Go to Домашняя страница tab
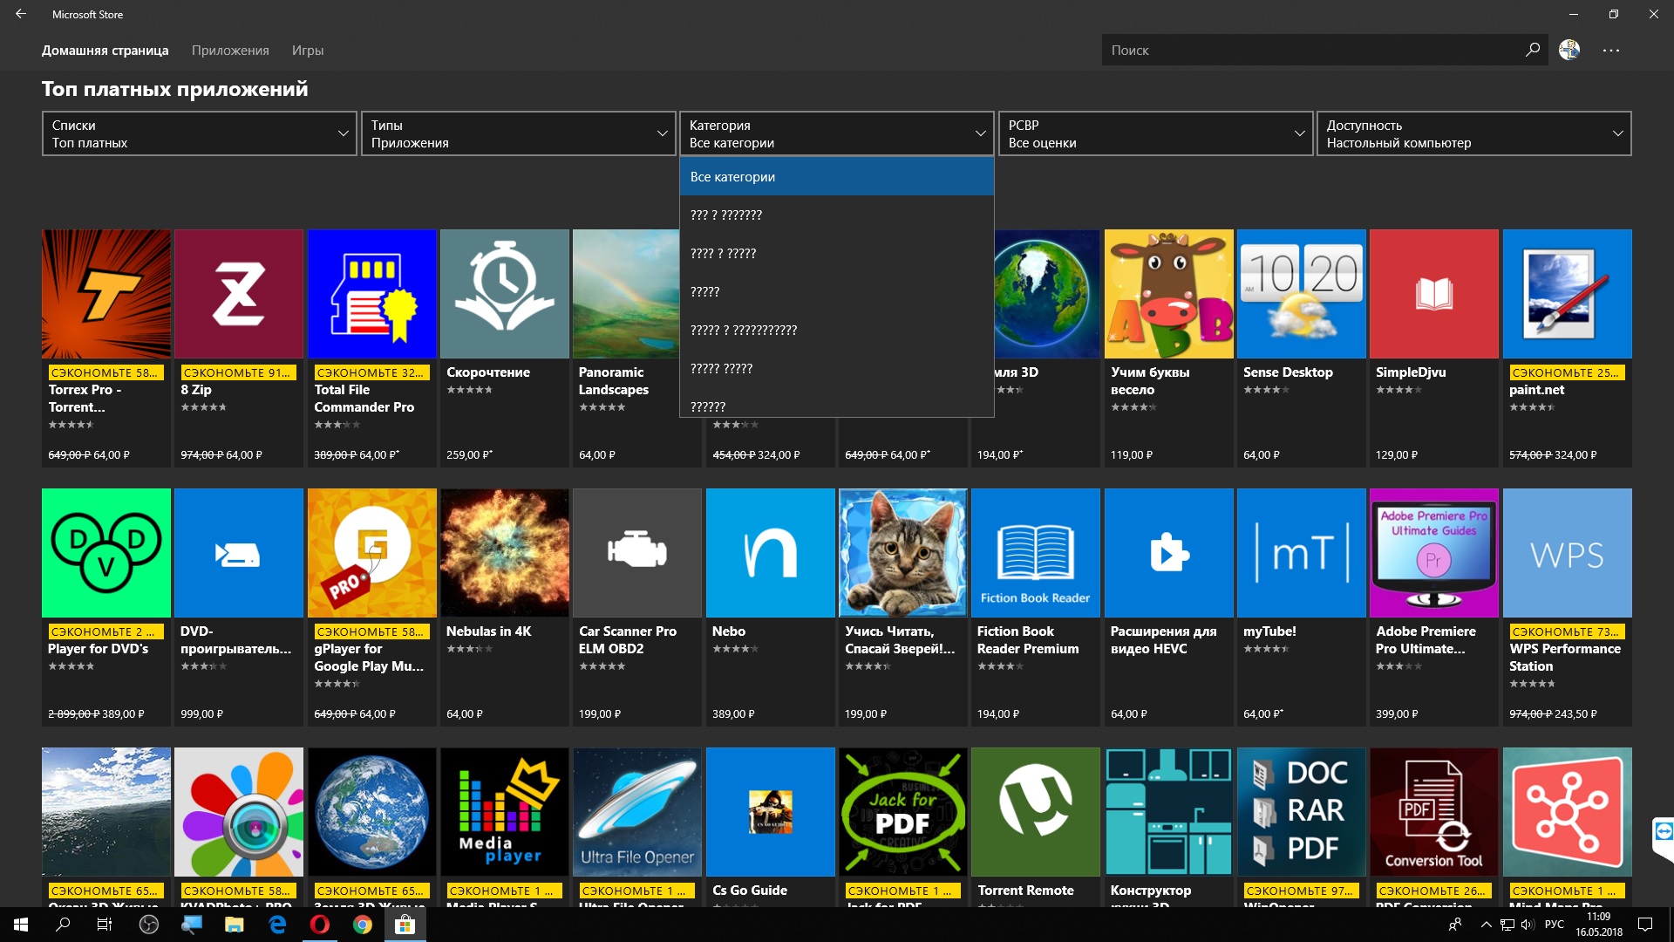 pyautogui.click(x=105, y=51)
